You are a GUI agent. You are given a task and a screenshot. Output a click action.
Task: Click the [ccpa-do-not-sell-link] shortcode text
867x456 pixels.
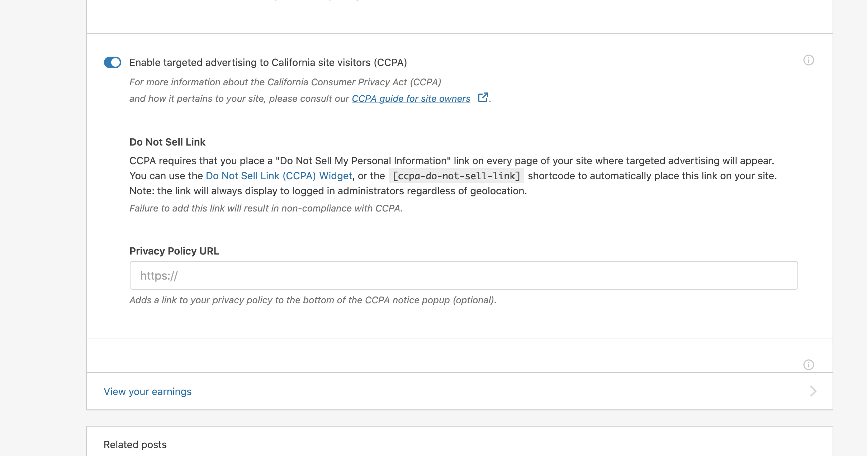click(x=456, y=176)
